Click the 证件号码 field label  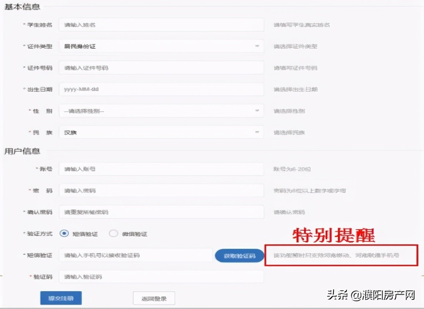[x=40, y=68]
